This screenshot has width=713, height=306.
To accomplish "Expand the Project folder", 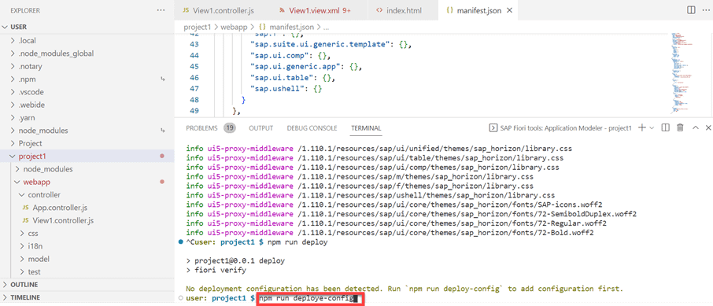I will pyautogui.click(x=87, y=143).
